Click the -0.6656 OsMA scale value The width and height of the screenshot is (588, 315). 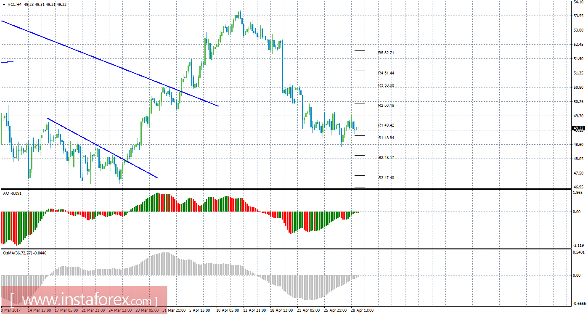579,304
